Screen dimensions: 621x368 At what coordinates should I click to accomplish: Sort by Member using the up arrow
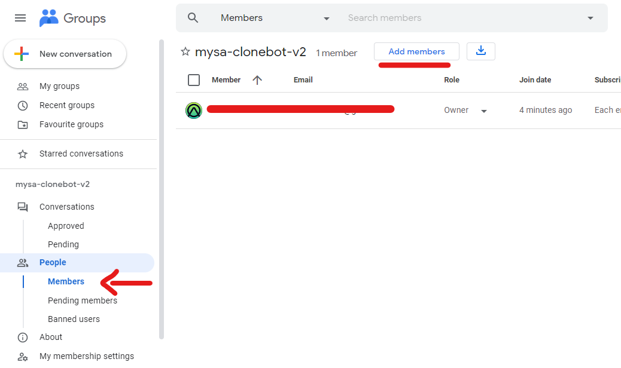[257, 80]
